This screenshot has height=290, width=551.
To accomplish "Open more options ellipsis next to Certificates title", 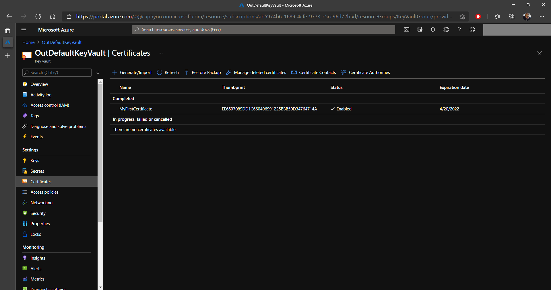I will [161, 53].
